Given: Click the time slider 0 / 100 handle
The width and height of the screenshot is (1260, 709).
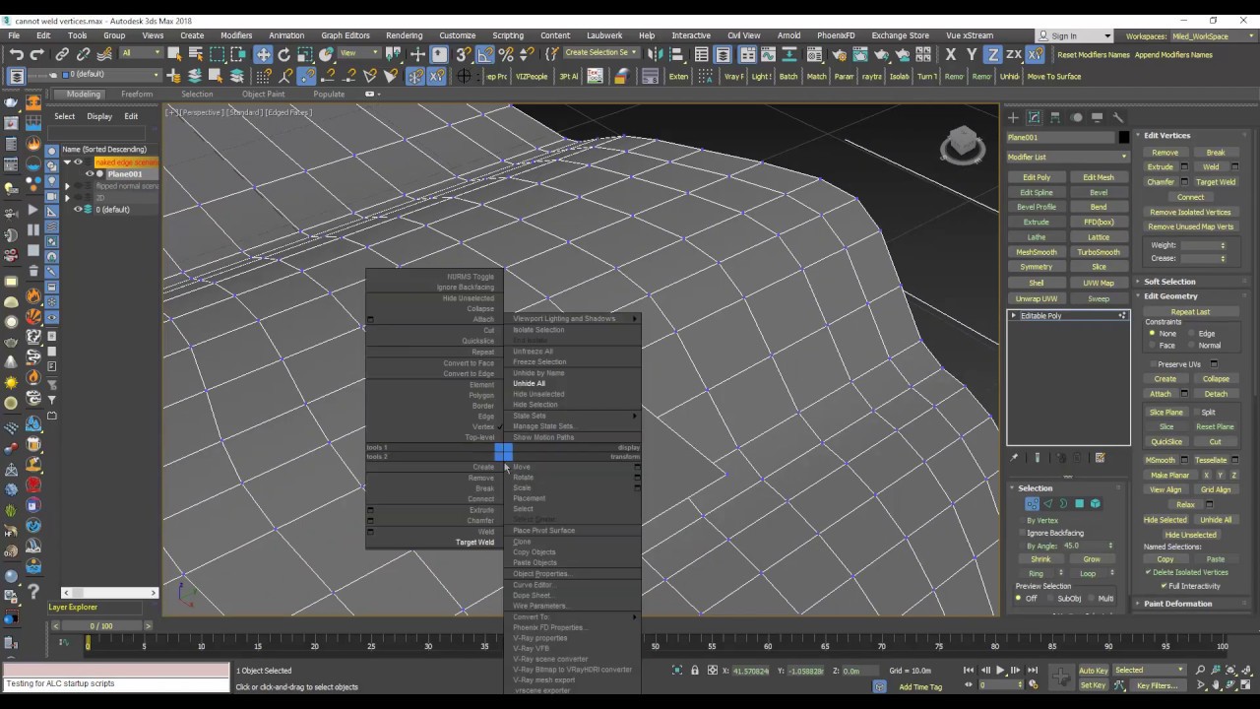Looking at the screenshot, I should (x=101, y=626).
